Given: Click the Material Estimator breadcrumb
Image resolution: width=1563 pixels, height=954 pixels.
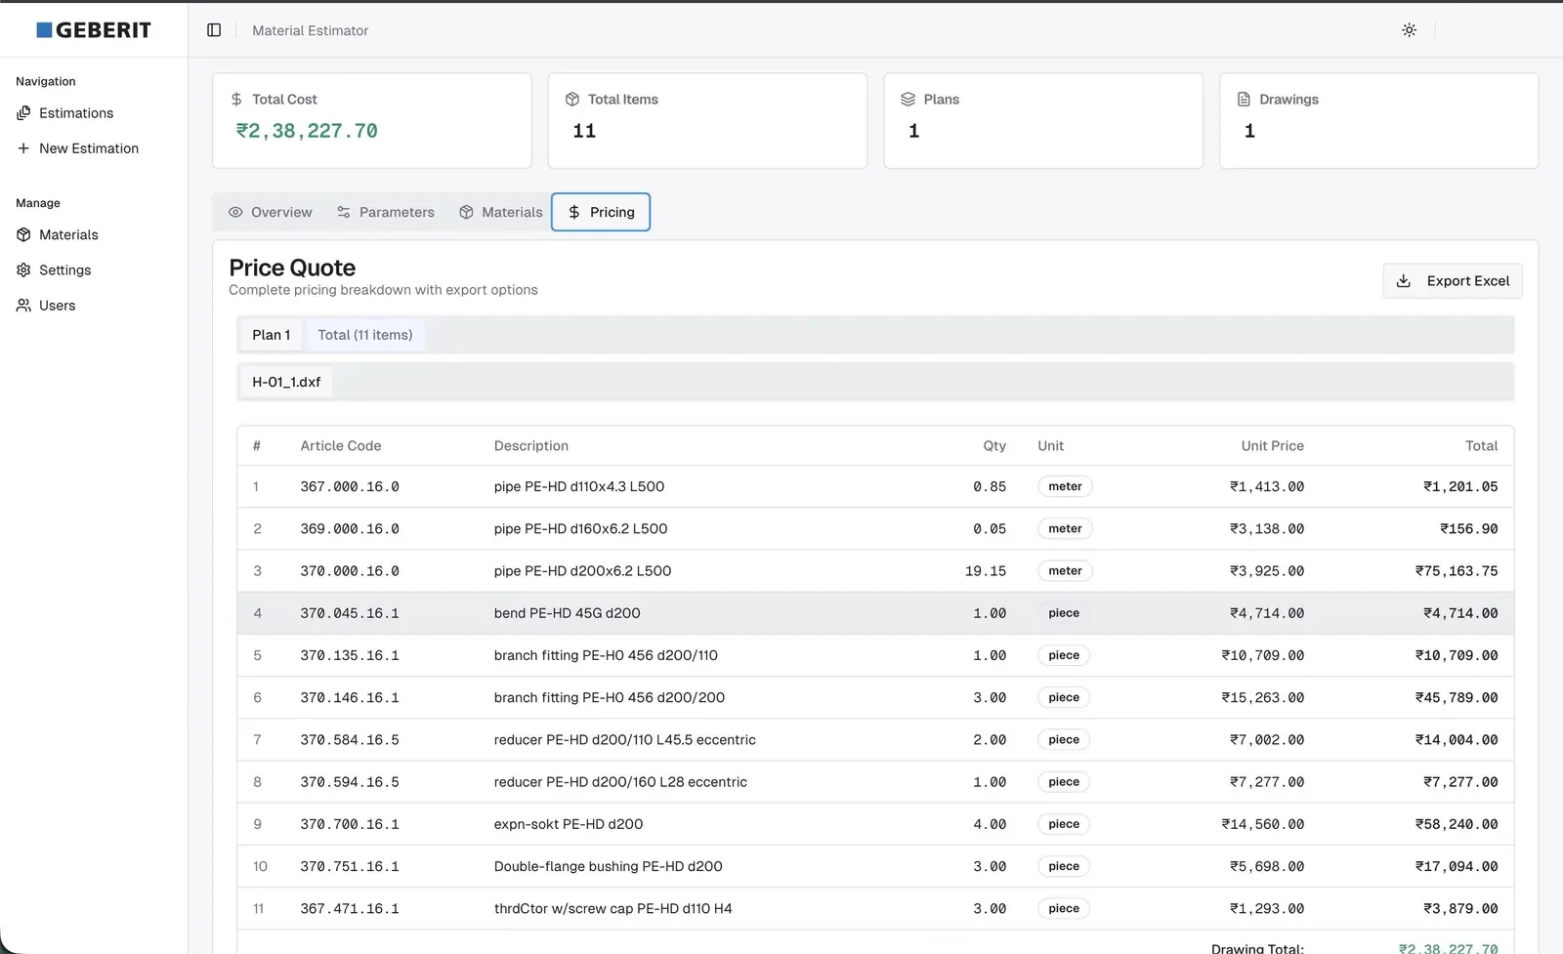Looking at the screenshot, I should (311, 30).
